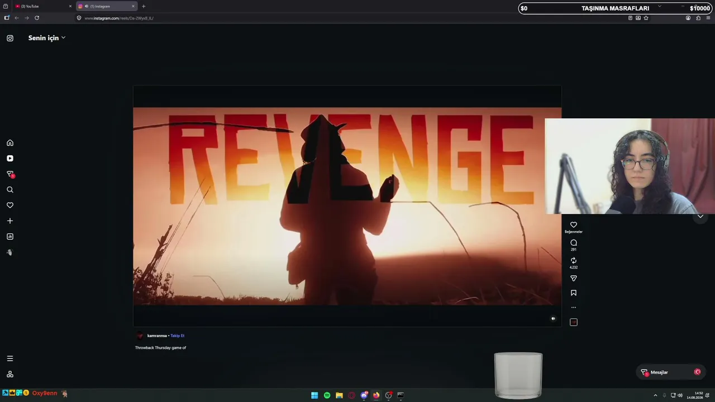The image size is (715, 402).
Task: Open the terminal app on taskbar
Action: 401,395
